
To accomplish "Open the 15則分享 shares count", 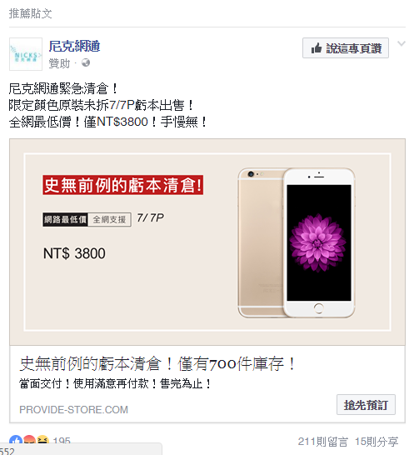I will click(x=377, y=442).
